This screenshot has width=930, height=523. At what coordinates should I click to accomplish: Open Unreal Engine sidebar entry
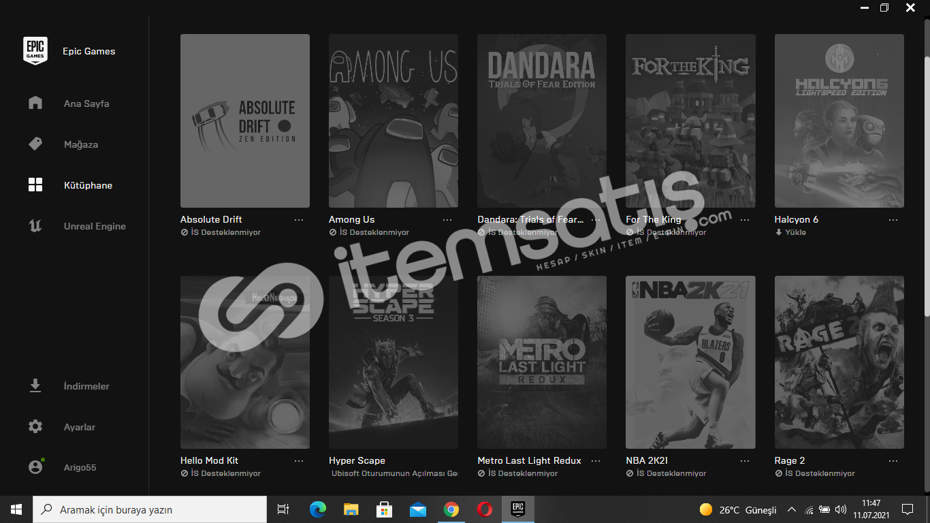pyautogui.click(x=95, y=226)
